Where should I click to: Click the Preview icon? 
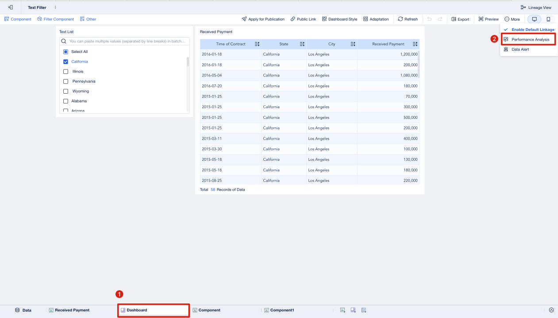[x=488, y=19]
